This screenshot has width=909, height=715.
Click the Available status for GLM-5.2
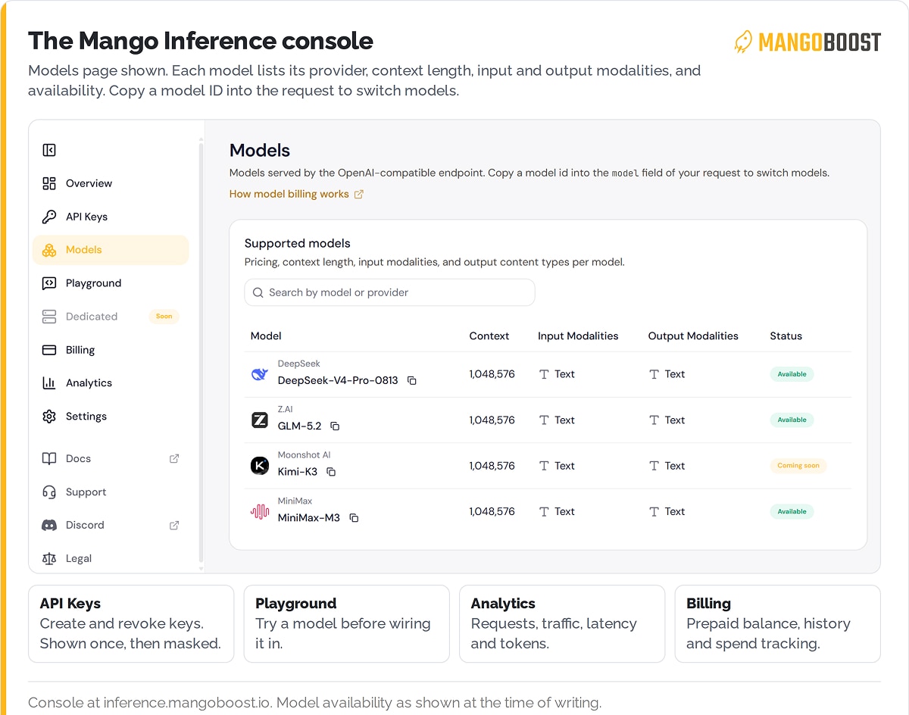click(x=792, y=420)
